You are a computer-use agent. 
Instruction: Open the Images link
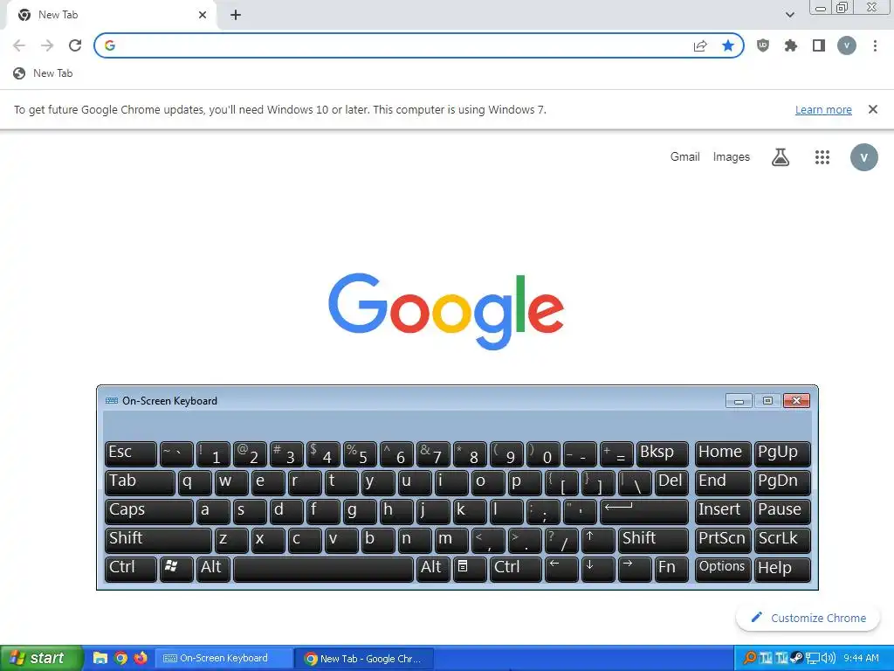(731, 157)
